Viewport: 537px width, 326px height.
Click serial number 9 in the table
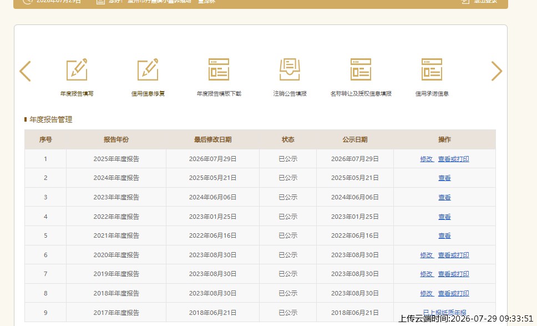45,313
